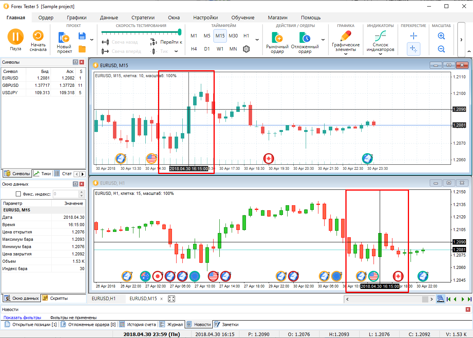Click the zoom in magnifier icon

coord(441,36)
